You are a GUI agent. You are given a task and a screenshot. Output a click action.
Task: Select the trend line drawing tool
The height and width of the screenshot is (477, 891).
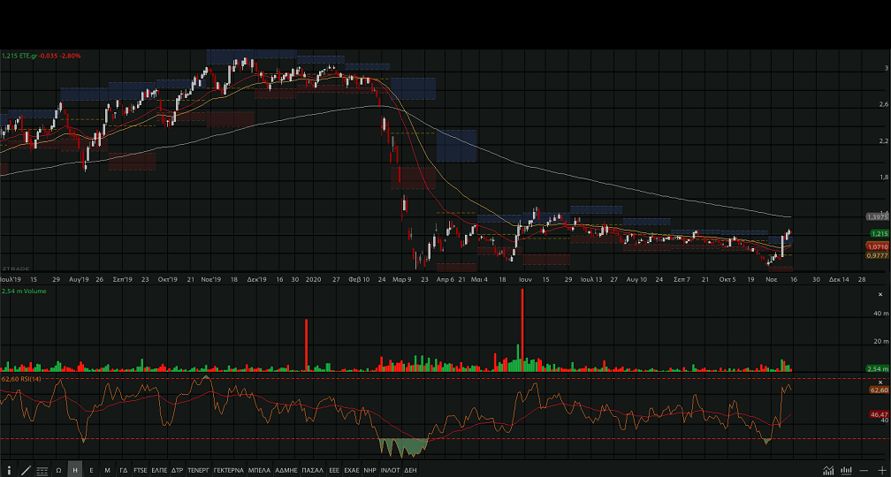tap(26, 470)
